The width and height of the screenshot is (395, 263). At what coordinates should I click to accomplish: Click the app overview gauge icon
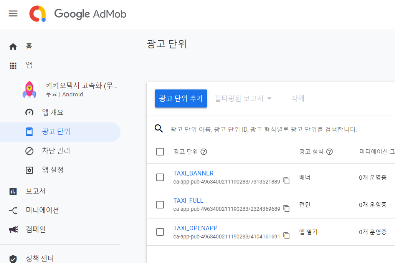coord(29,112)
